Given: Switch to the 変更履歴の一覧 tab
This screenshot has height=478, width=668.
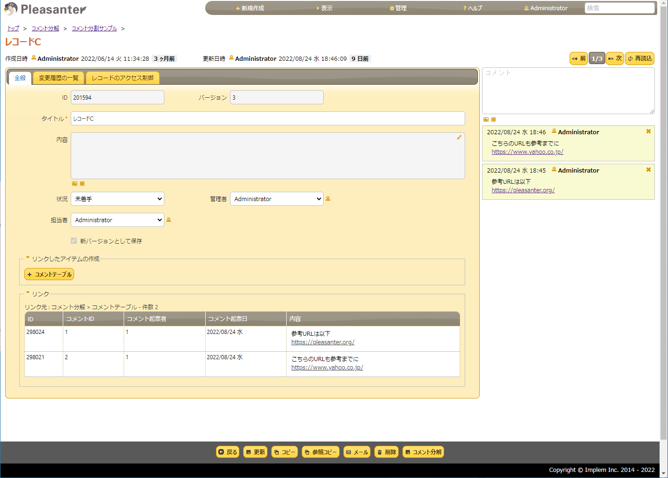Looking at the screenshot, I should 58,78.
